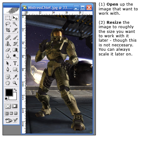Image resolution: width=141 pixels, height=141 pixels.
Task: Select the Lasso tool
Action: click(8, 24)
